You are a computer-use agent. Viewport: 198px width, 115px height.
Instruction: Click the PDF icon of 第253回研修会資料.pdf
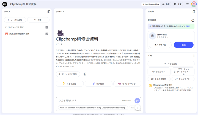[7, 34]
